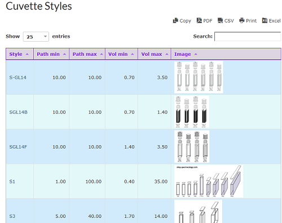
Task: Select Path max 40.00 in S3 row
Action: (x=95, y=216)
